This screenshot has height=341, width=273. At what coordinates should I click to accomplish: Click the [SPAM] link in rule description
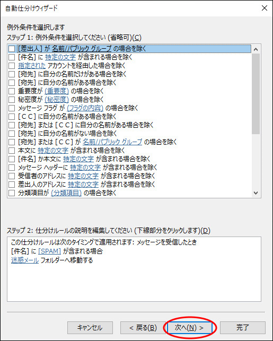pos(49,251)
